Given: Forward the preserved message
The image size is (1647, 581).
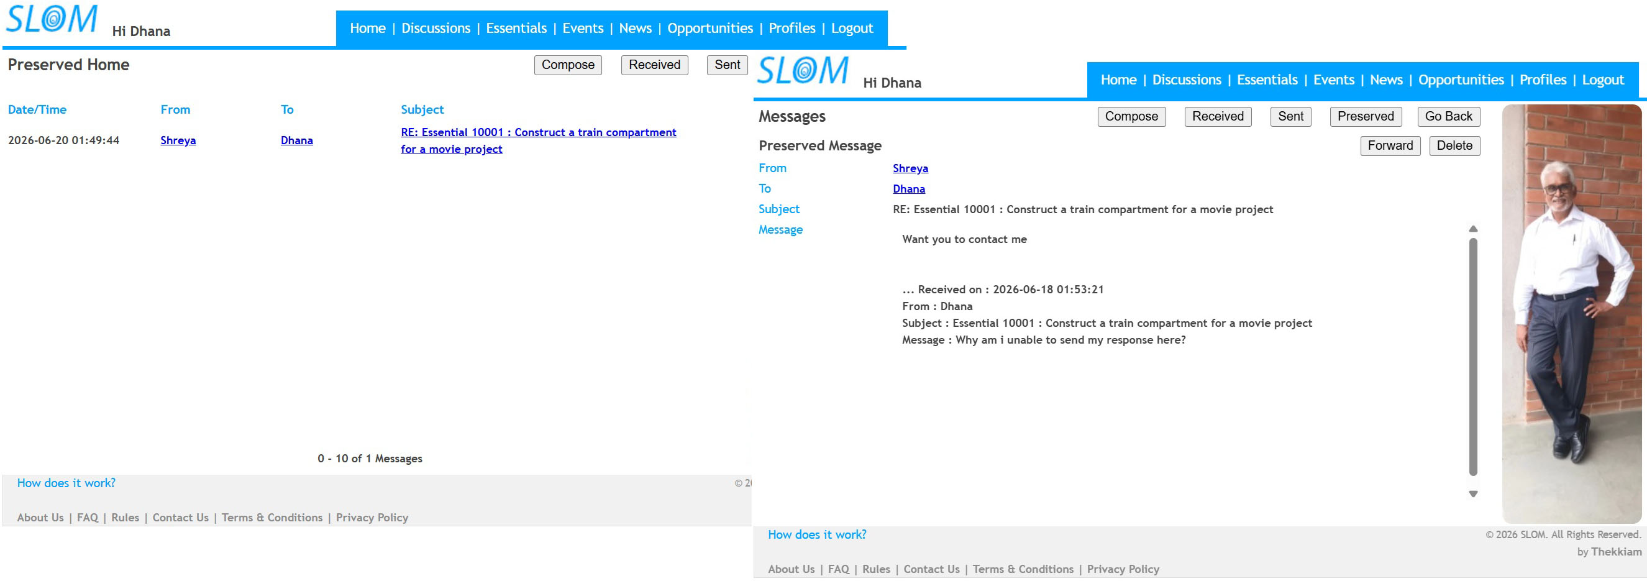Looking at the screenshot, I should [1390, 147].
